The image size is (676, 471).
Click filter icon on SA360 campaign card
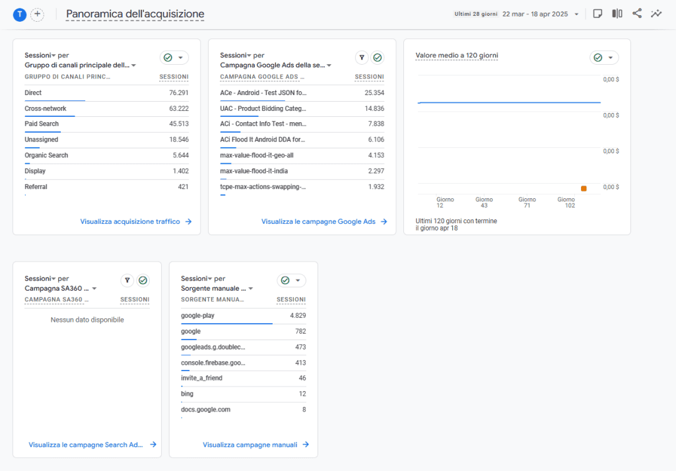(x=127, y=280)
